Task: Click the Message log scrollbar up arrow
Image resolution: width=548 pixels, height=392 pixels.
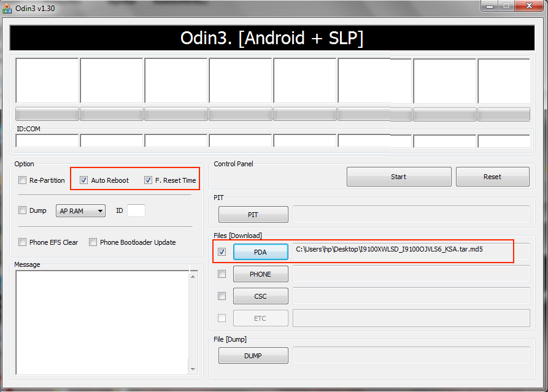Action: click(193, 276)
